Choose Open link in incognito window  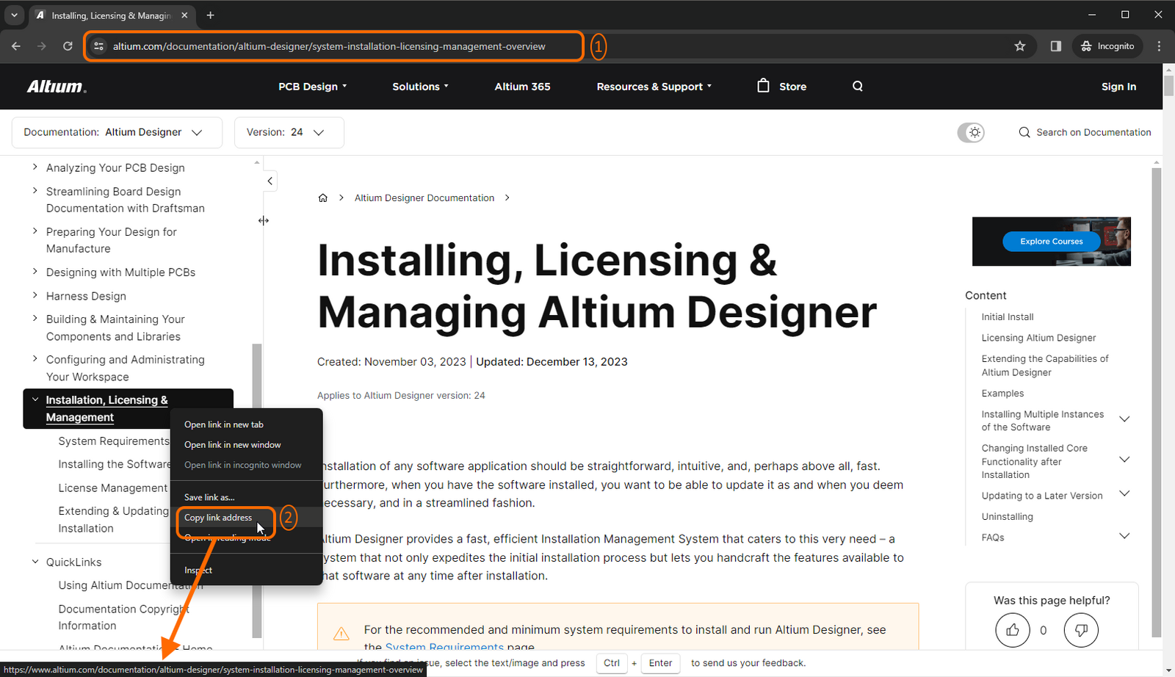(x=246, y=465)
